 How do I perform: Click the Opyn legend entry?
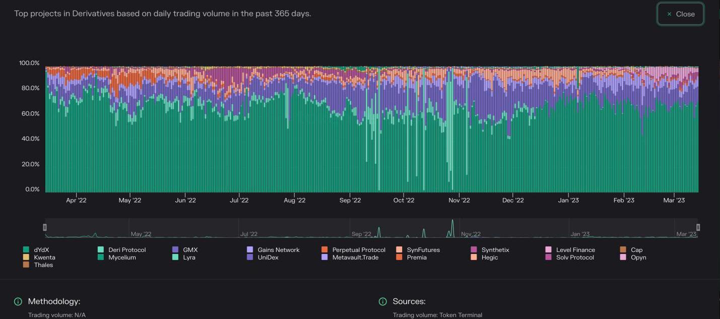pos(638,258)
